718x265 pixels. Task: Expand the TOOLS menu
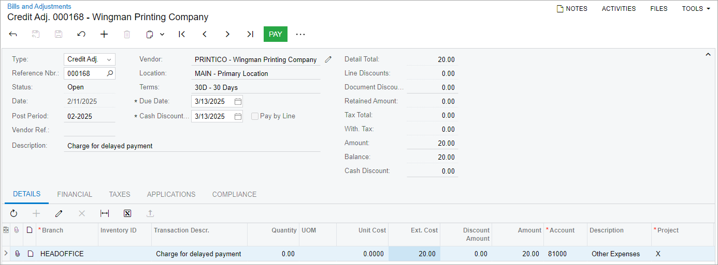coord(696,9)
